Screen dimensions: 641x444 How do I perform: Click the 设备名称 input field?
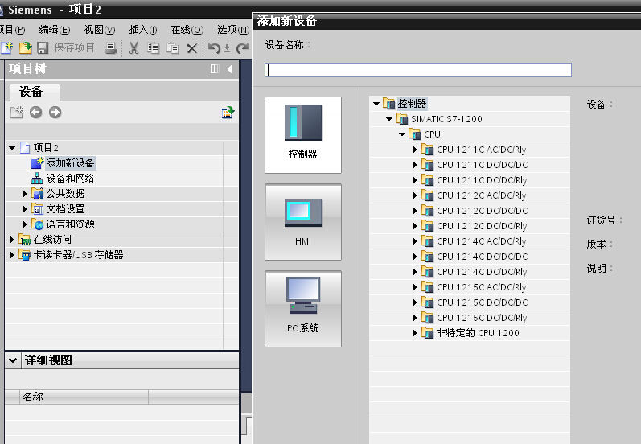tap(417, 70)
